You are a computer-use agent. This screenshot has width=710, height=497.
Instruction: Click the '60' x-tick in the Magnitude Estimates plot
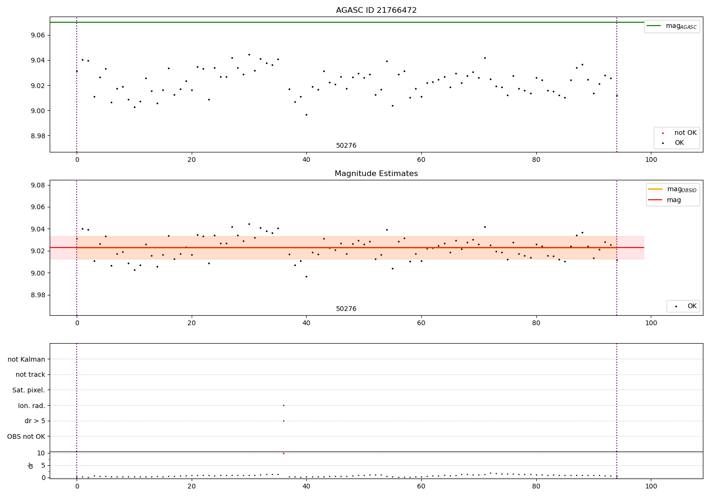tap(421, 323)
